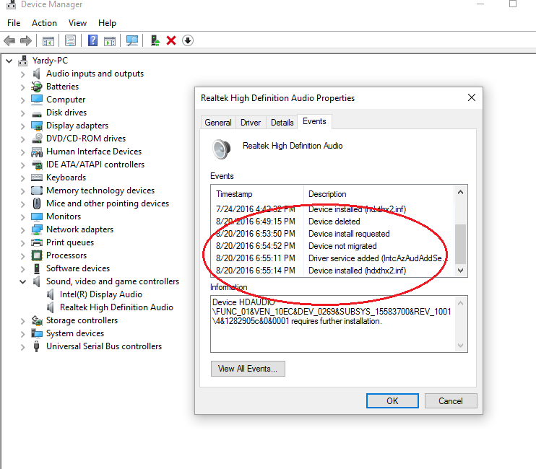Screen dimensions: 536x469
Task: Open the View menu
Action: [77, 23]
